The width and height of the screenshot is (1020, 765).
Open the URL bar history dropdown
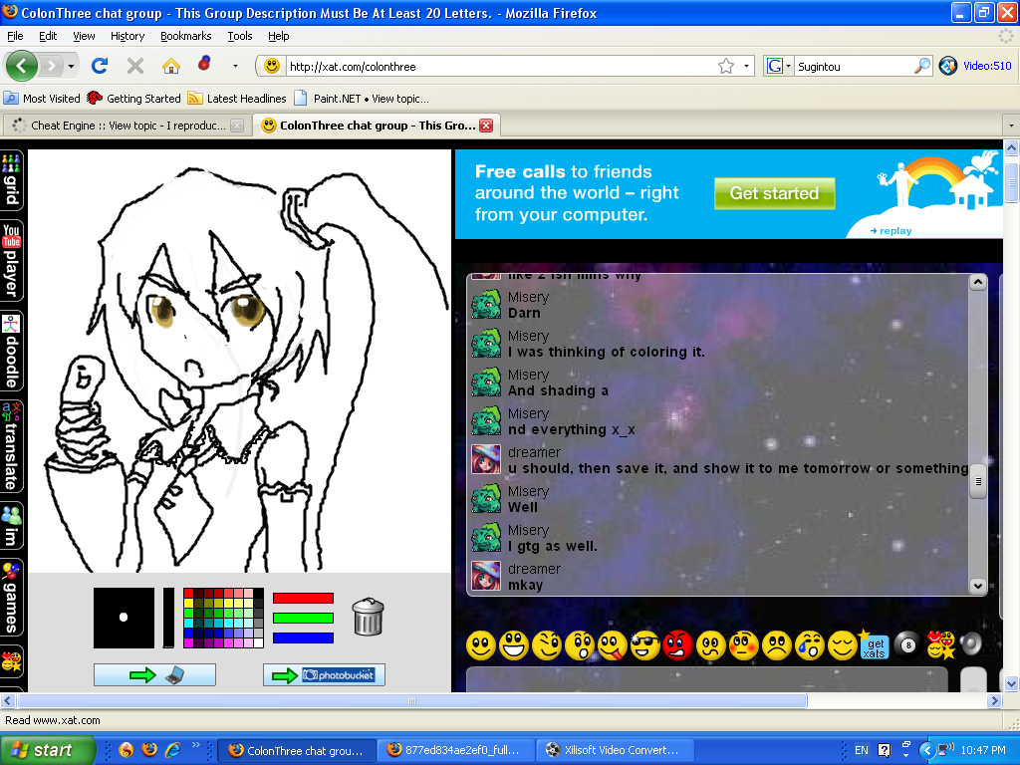tap(748, 67)
